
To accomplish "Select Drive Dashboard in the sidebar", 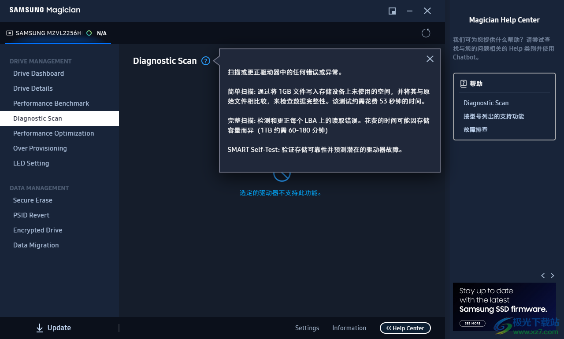I will [39, 73].
